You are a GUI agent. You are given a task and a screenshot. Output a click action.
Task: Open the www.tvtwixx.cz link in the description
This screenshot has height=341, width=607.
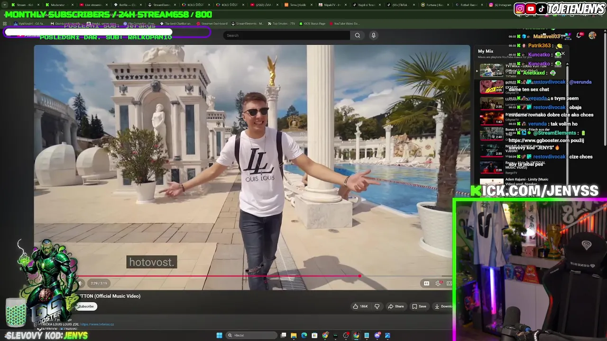pyautogui.click(x=97, y=324)
